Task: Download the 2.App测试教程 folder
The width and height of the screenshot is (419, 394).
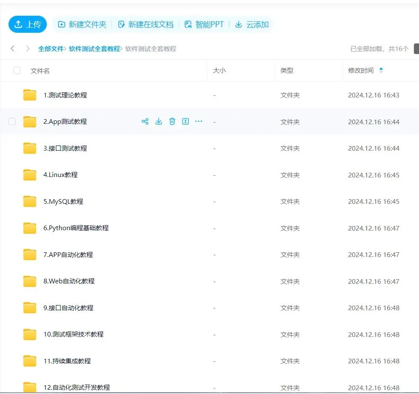Action: click(x=159, y=121)
